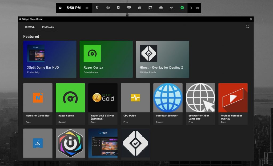
Task: Click the XSplit screenshot tile in bottom row
Action: (103, 143)
